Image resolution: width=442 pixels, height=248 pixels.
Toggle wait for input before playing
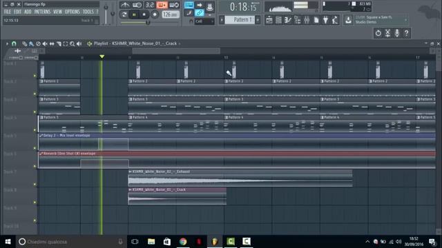click(137, 5)
